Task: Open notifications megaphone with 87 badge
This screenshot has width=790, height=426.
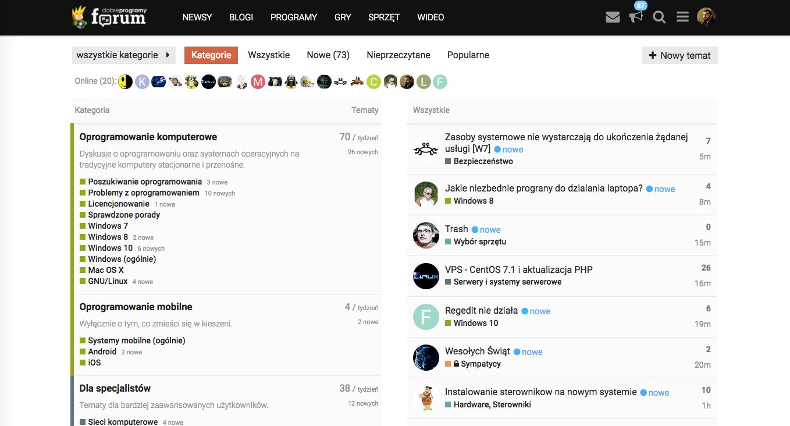Action: [x=636, y=16]
